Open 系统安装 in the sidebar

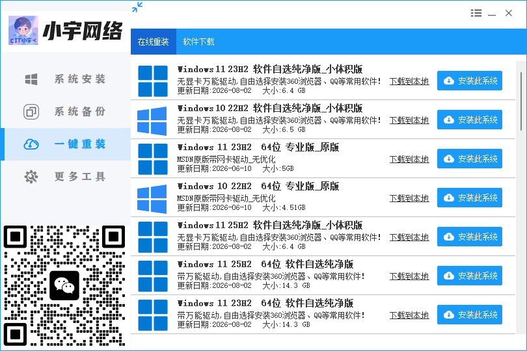(x=66, y=79)
